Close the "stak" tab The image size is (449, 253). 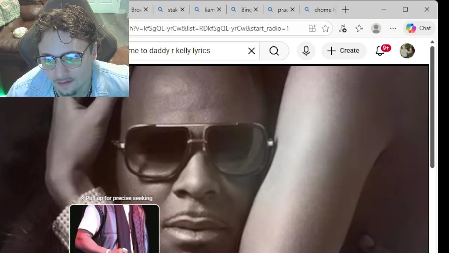click(x=182, y=10)
